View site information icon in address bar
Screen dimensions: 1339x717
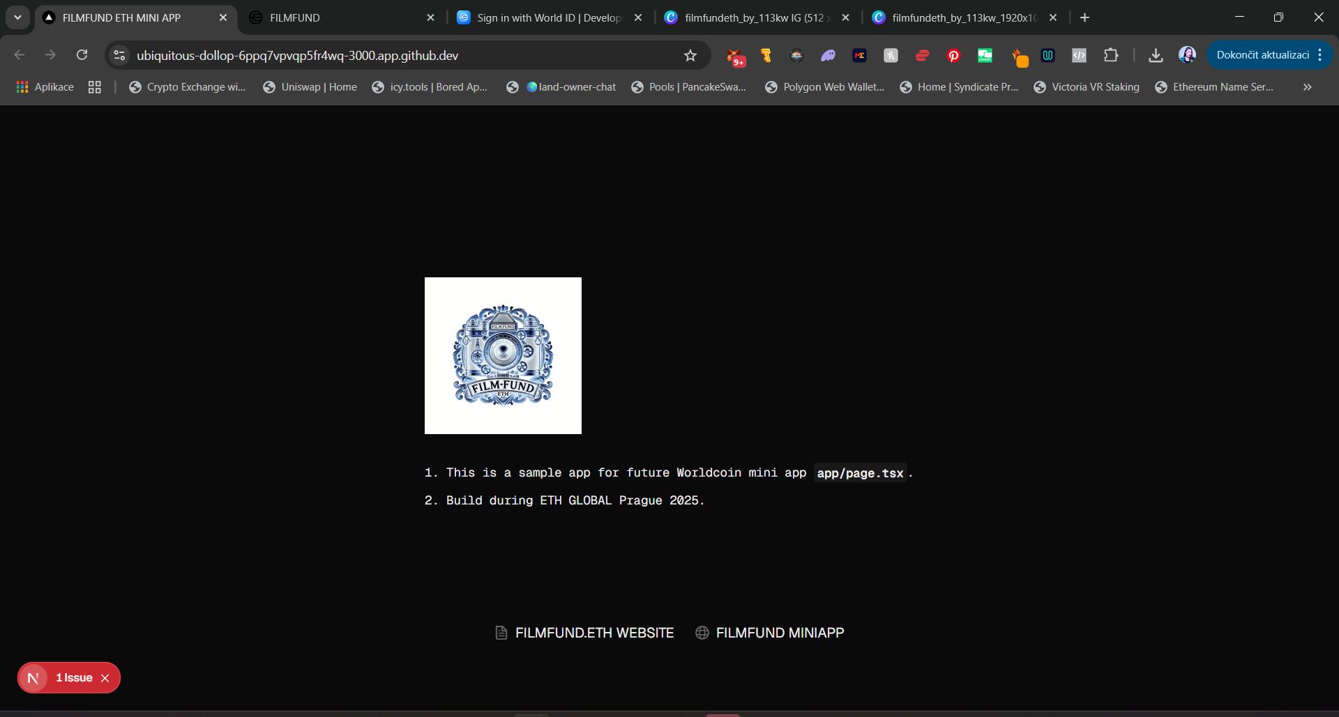coord(119,55)
